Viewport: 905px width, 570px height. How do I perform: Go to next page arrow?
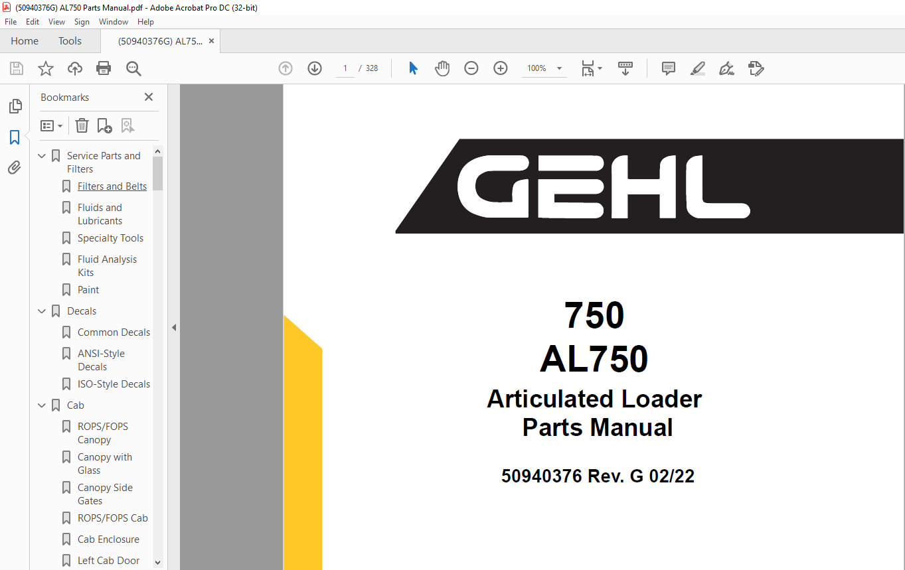tap(315, 68)
